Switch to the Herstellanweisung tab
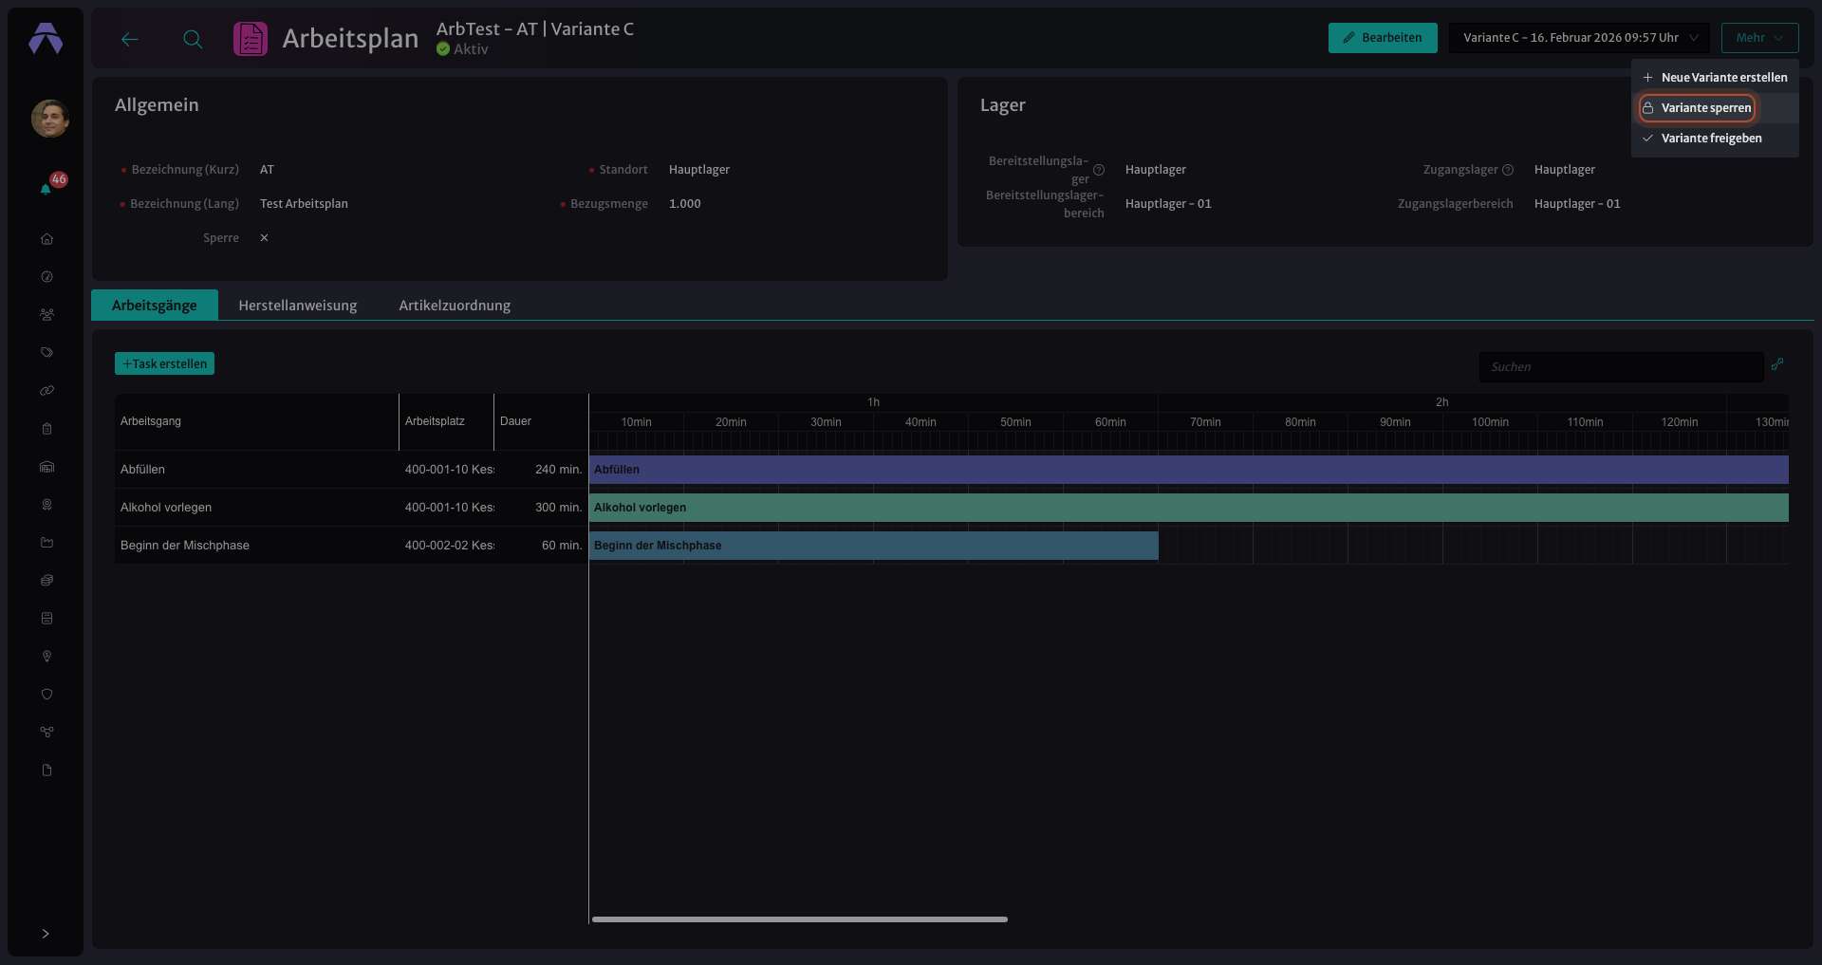This screenshot has width=1822, height=965. [298, 305]
